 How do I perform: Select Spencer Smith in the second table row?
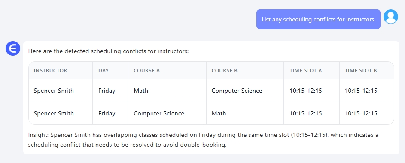54,114
